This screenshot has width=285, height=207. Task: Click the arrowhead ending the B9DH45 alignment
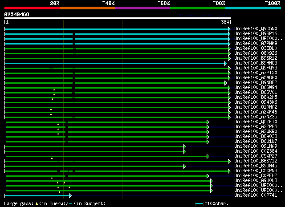(185, 166)
